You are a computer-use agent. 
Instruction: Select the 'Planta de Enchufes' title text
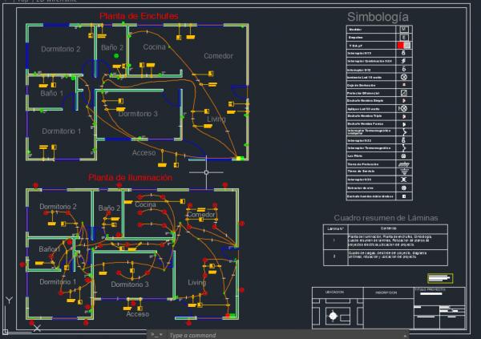click(x=139, y=16)
